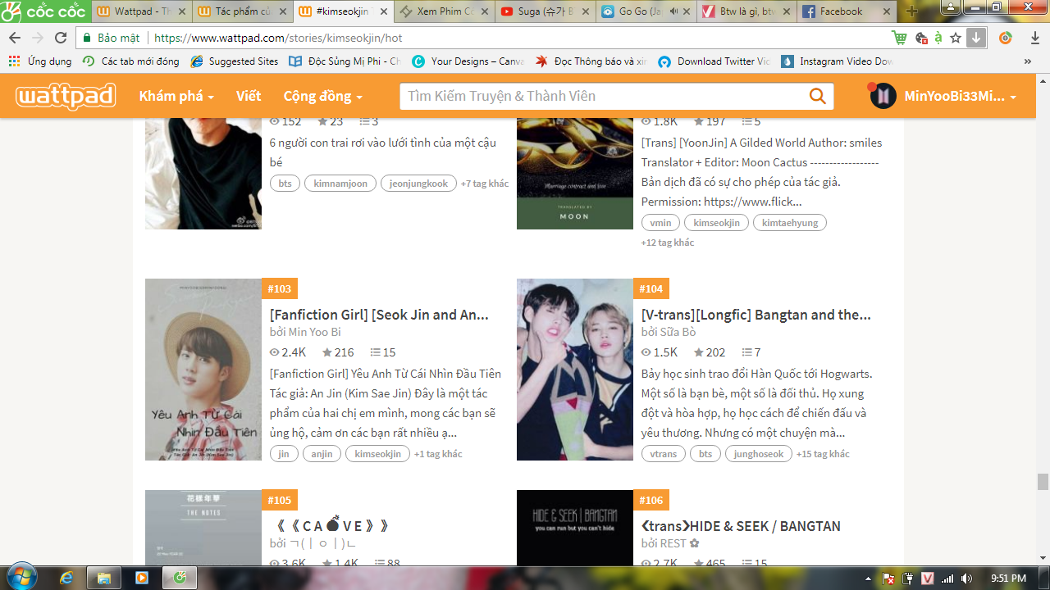Image resolution: width=1050 pixels, height=590 pixels.
Task: Click the junghoseok tag
Action: (759, 454)
